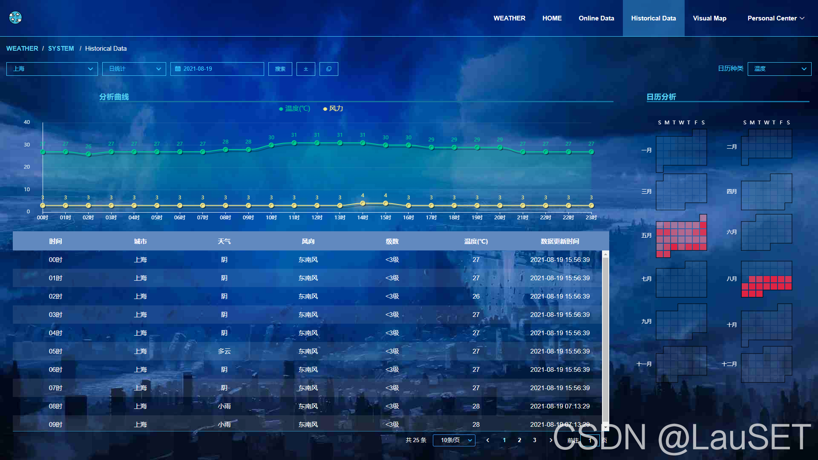The image size is (818, 460).
Task: Click the 级数 column header
Action: [x=392, y=241]
